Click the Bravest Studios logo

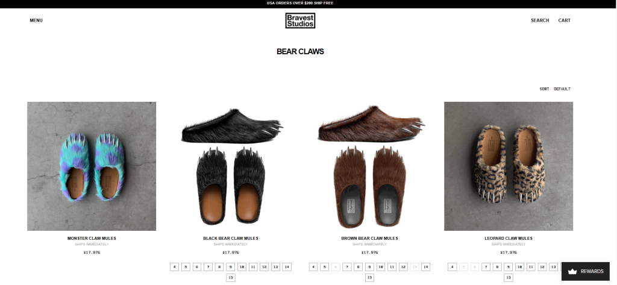click(x=300, y=20)
